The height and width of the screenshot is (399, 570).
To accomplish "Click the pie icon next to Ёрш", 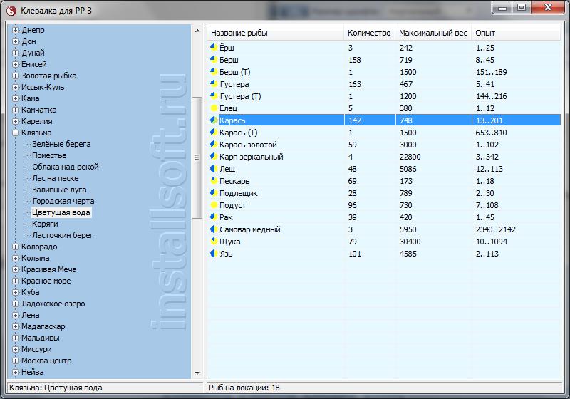I will (213, 47).
